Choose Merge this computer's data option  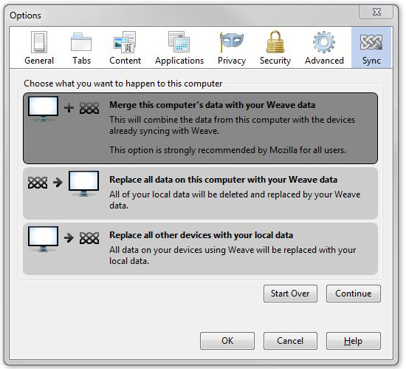pyautogui.click(x=200, y=129)
